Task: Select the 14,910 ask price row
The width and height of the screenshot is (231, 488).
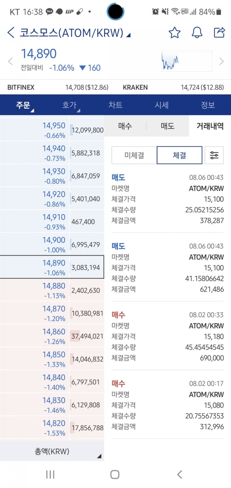Action: pos(52,221)
